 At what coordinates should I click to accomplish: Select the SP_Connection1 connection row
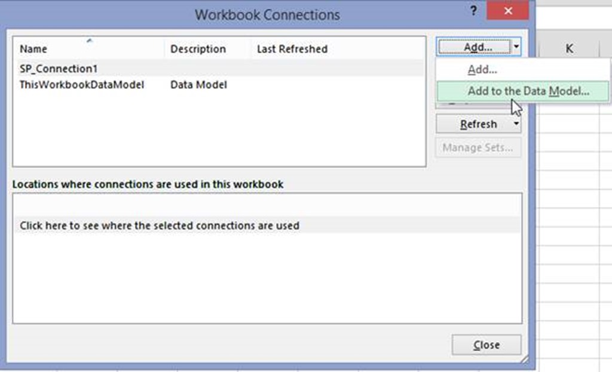click(219, 69)
